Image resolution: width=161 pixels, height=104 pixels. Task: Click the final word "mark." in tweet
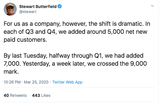[x=11, y=72]
